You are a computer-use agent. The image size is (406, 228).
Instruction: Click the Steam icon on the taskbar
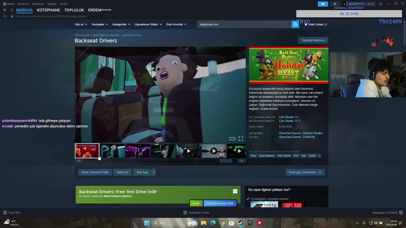[241, 223]
